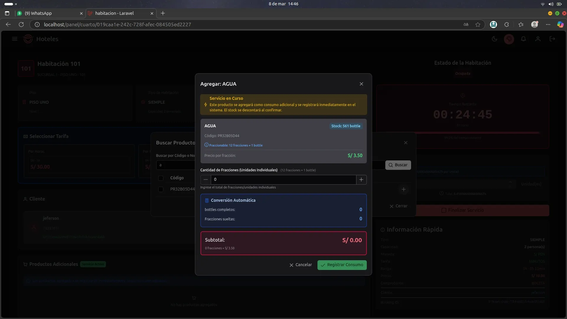This screenshot has width=567, height=319.
Task: Close the Agregar AGUA dialog
Action: (361, 84)
